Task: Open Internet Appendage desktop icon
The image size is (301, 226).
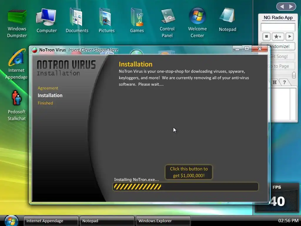Action: (x=16, y=64)
